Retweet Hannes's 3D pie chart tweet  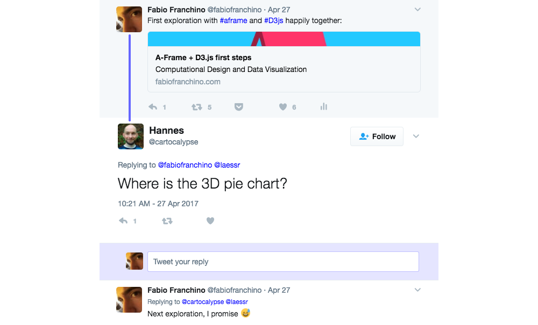point(167,221)
